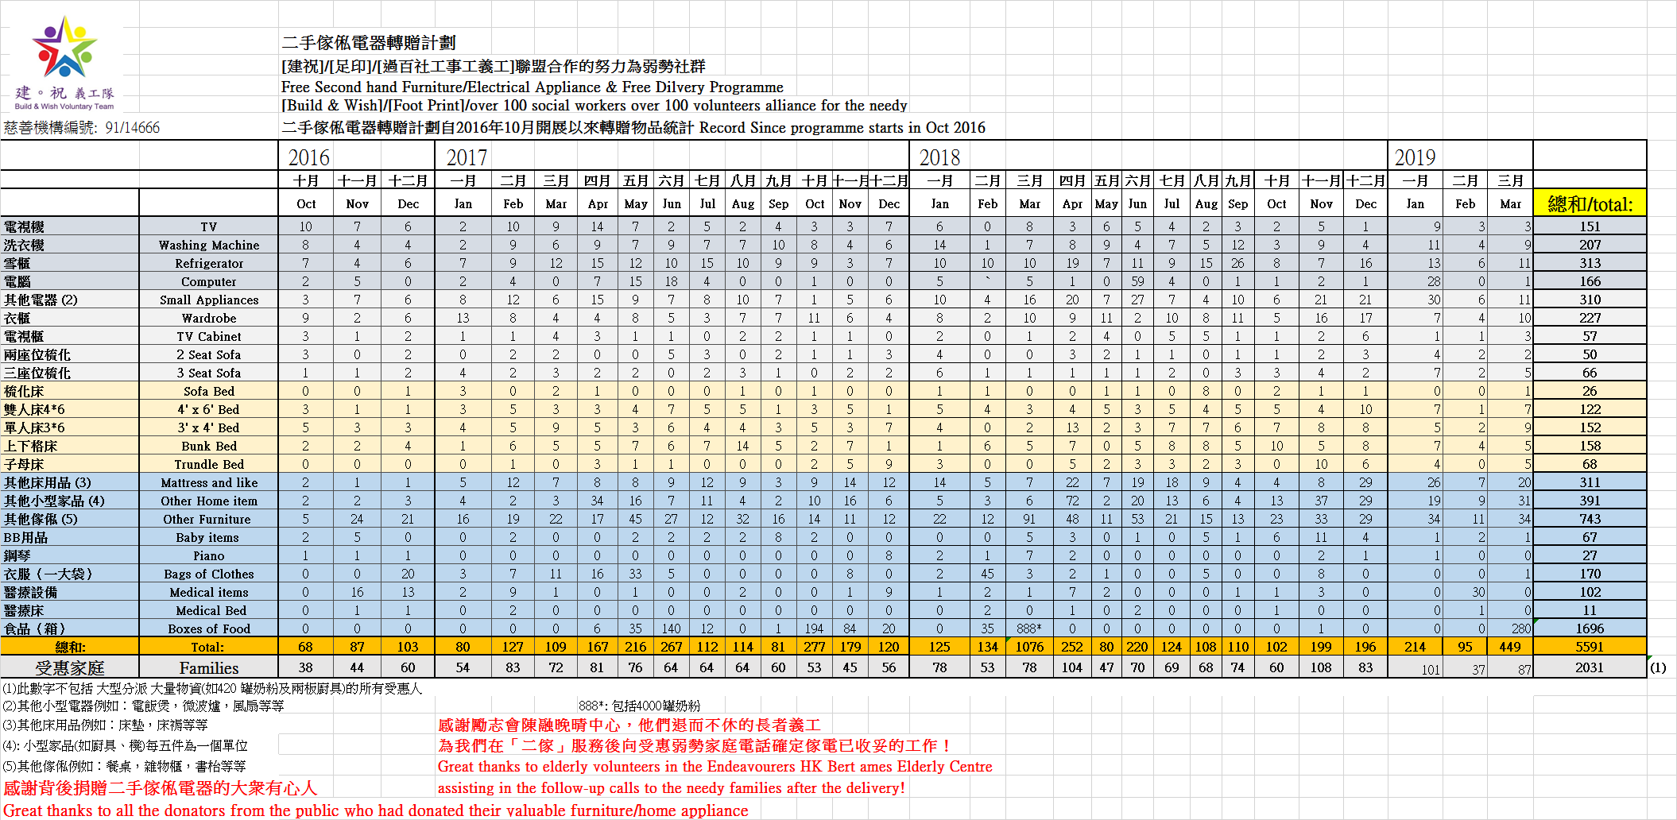Select the Other Home item April 2018 cell 72
The width and height of the screenshot is (1677, 820).
pos(1072,501)
